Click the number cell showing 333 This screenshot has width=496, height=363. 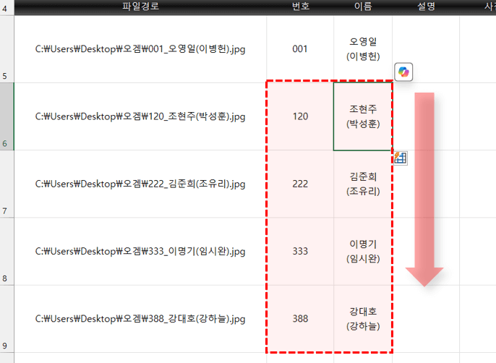[300, 251]
